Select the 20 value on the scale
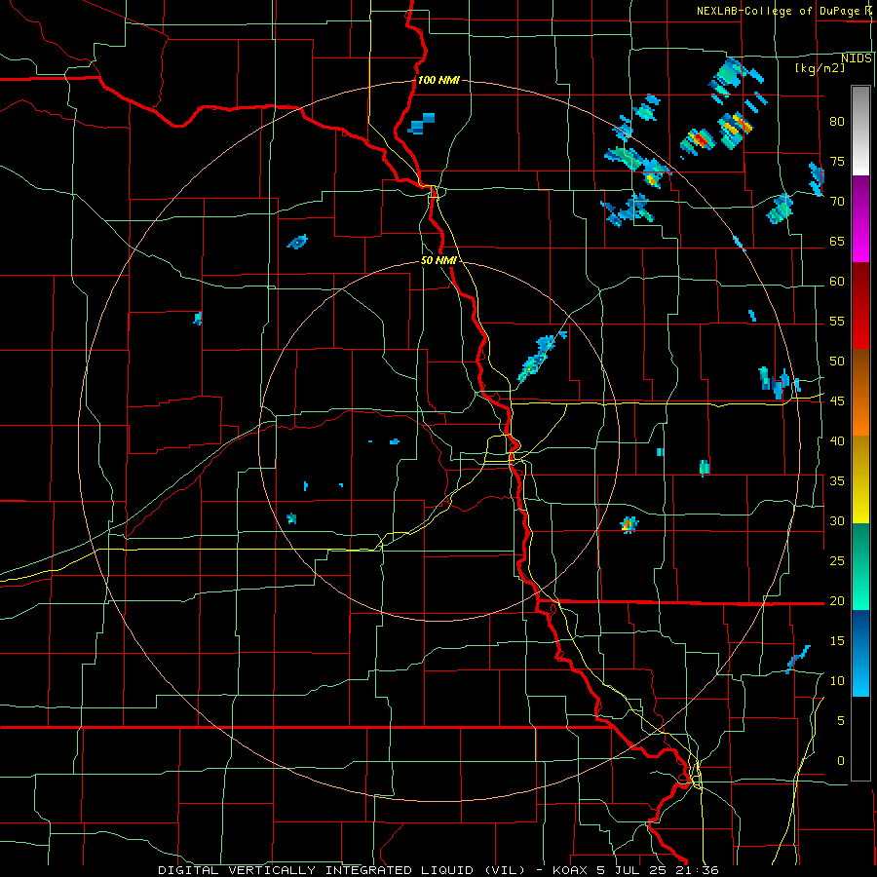877x877 pixels. [x=837, y=600]
